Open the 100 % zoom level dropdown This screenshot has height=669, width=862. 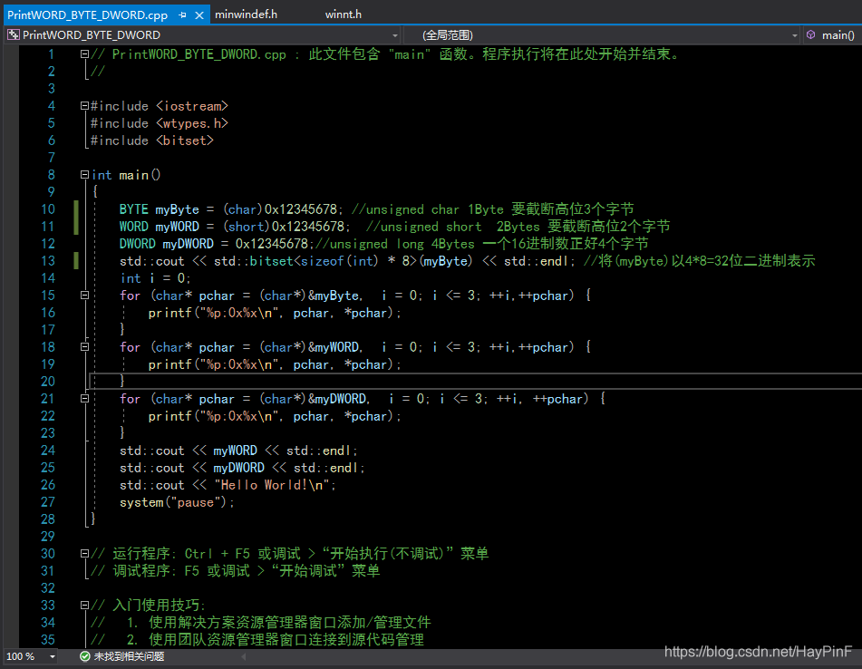coord(53,656)
